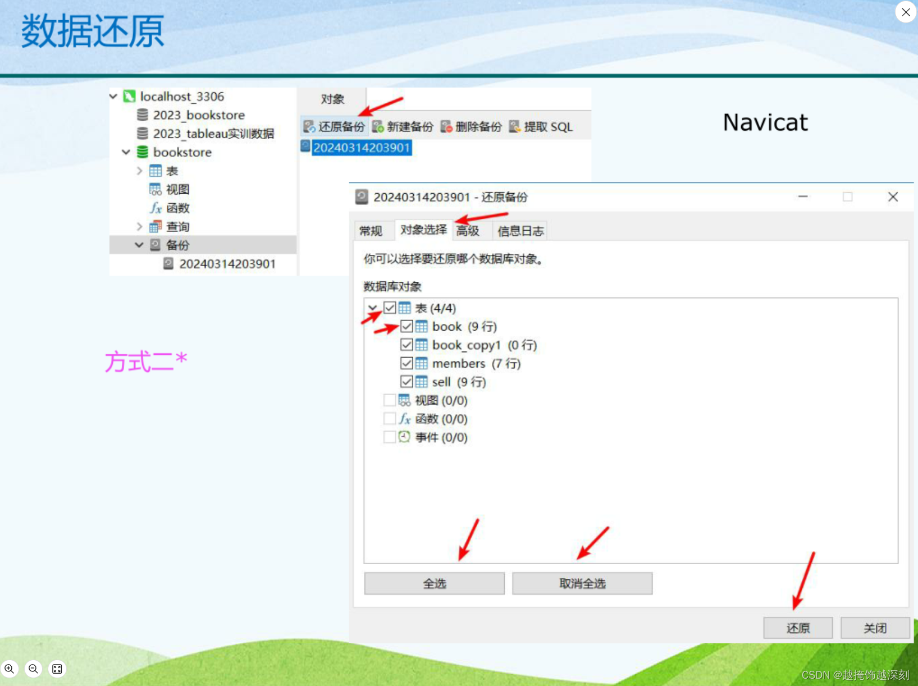
Task: Toggle fullscreen fit icon at bottom left
Action: coord(57,669)
